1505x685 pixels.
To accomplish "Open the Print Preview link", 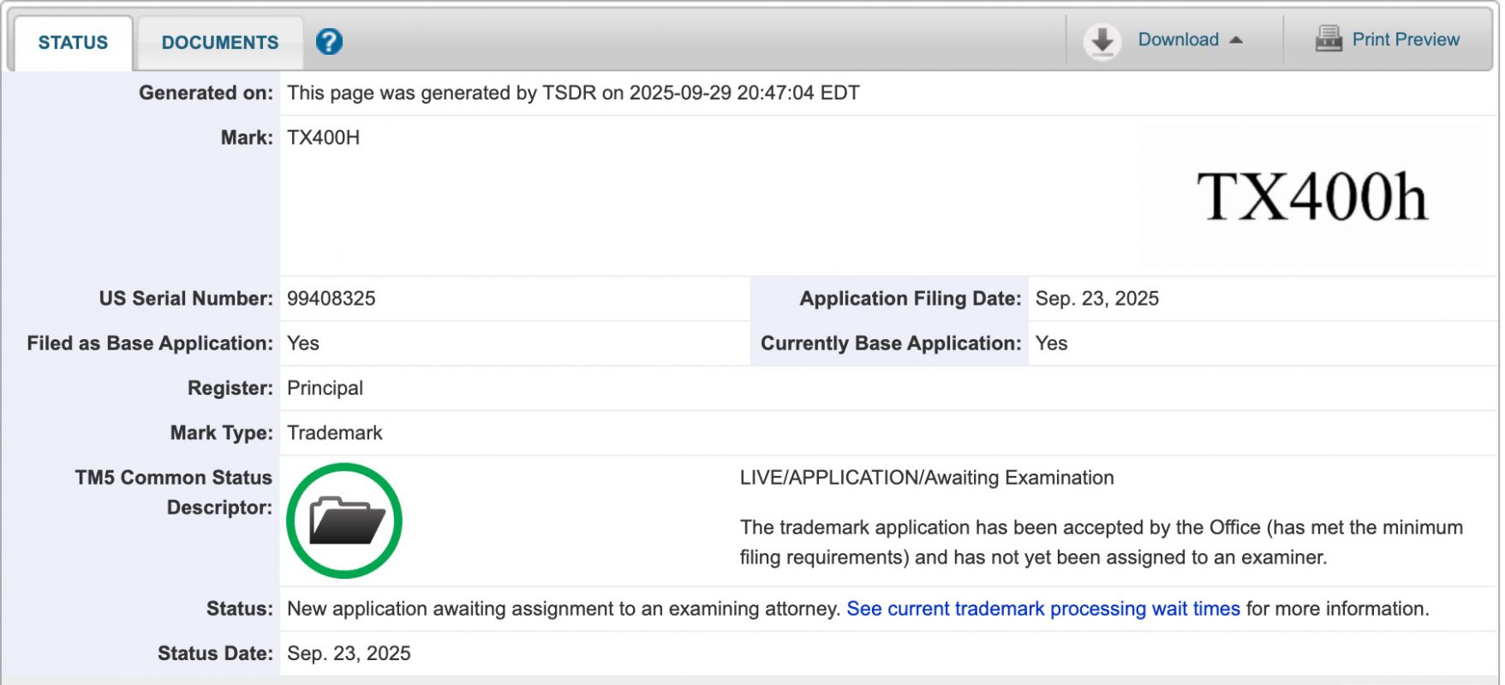I will tap(1405, 39).
